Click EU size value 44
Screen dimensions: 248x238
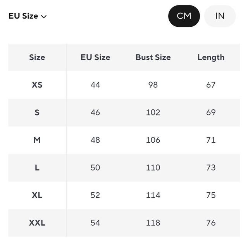coord(95,85)
